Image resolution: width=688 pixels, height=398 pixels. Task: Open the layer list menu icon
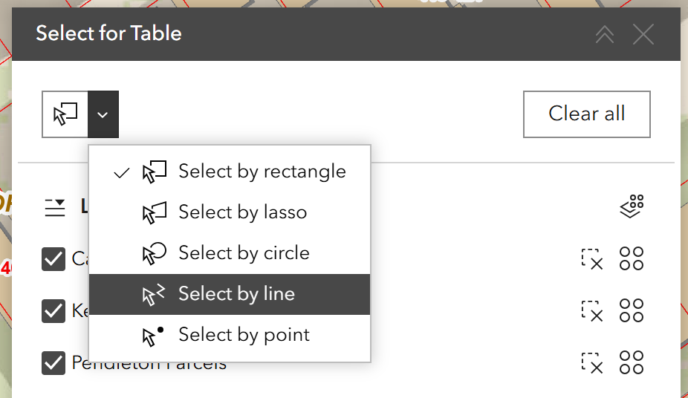click(x=56, y=208)
